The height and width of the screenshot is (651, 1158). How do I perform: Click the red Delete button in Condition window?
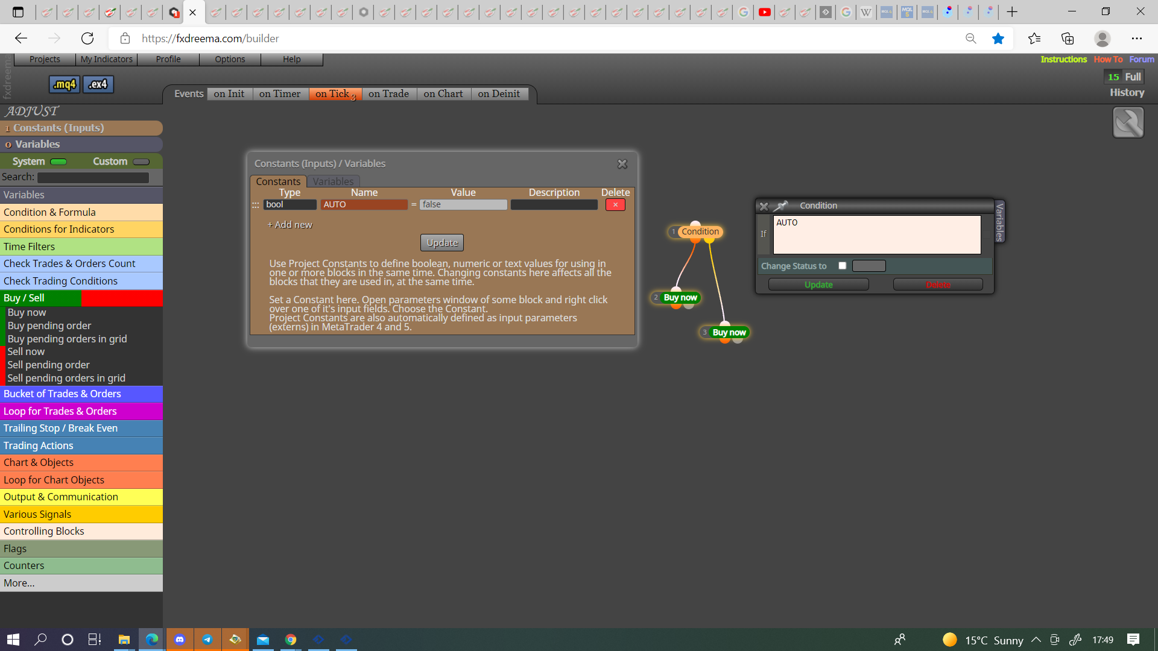tap(938, 285)
